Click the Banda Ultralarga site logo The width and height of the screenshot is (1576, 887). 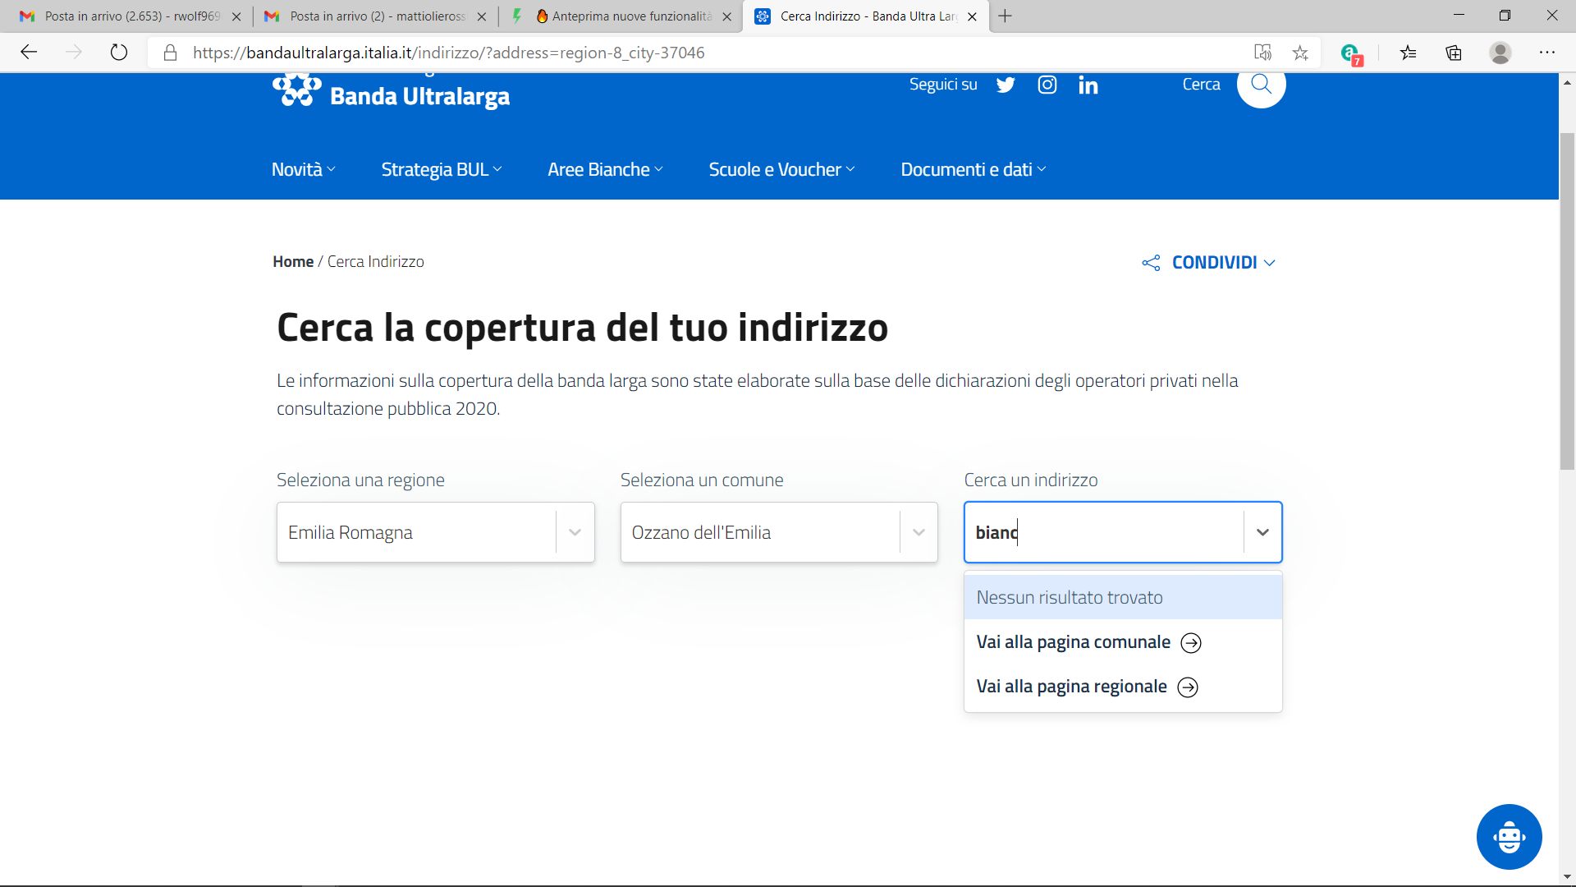[x=391, y=92]
